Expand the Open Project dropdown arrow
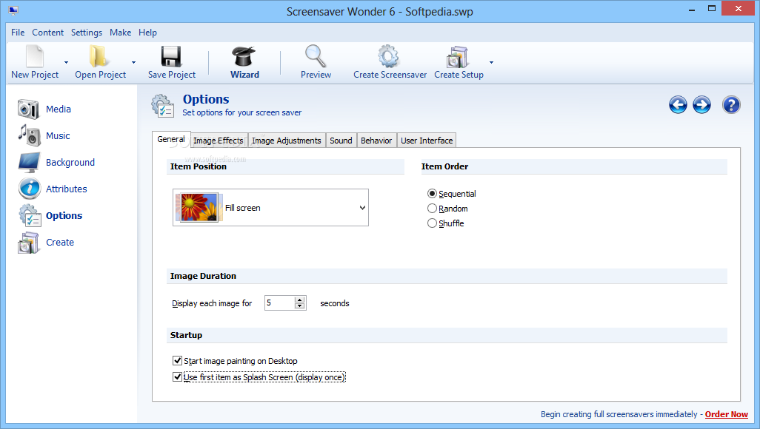This screenshot has width=760, height=429. point(133,62)
